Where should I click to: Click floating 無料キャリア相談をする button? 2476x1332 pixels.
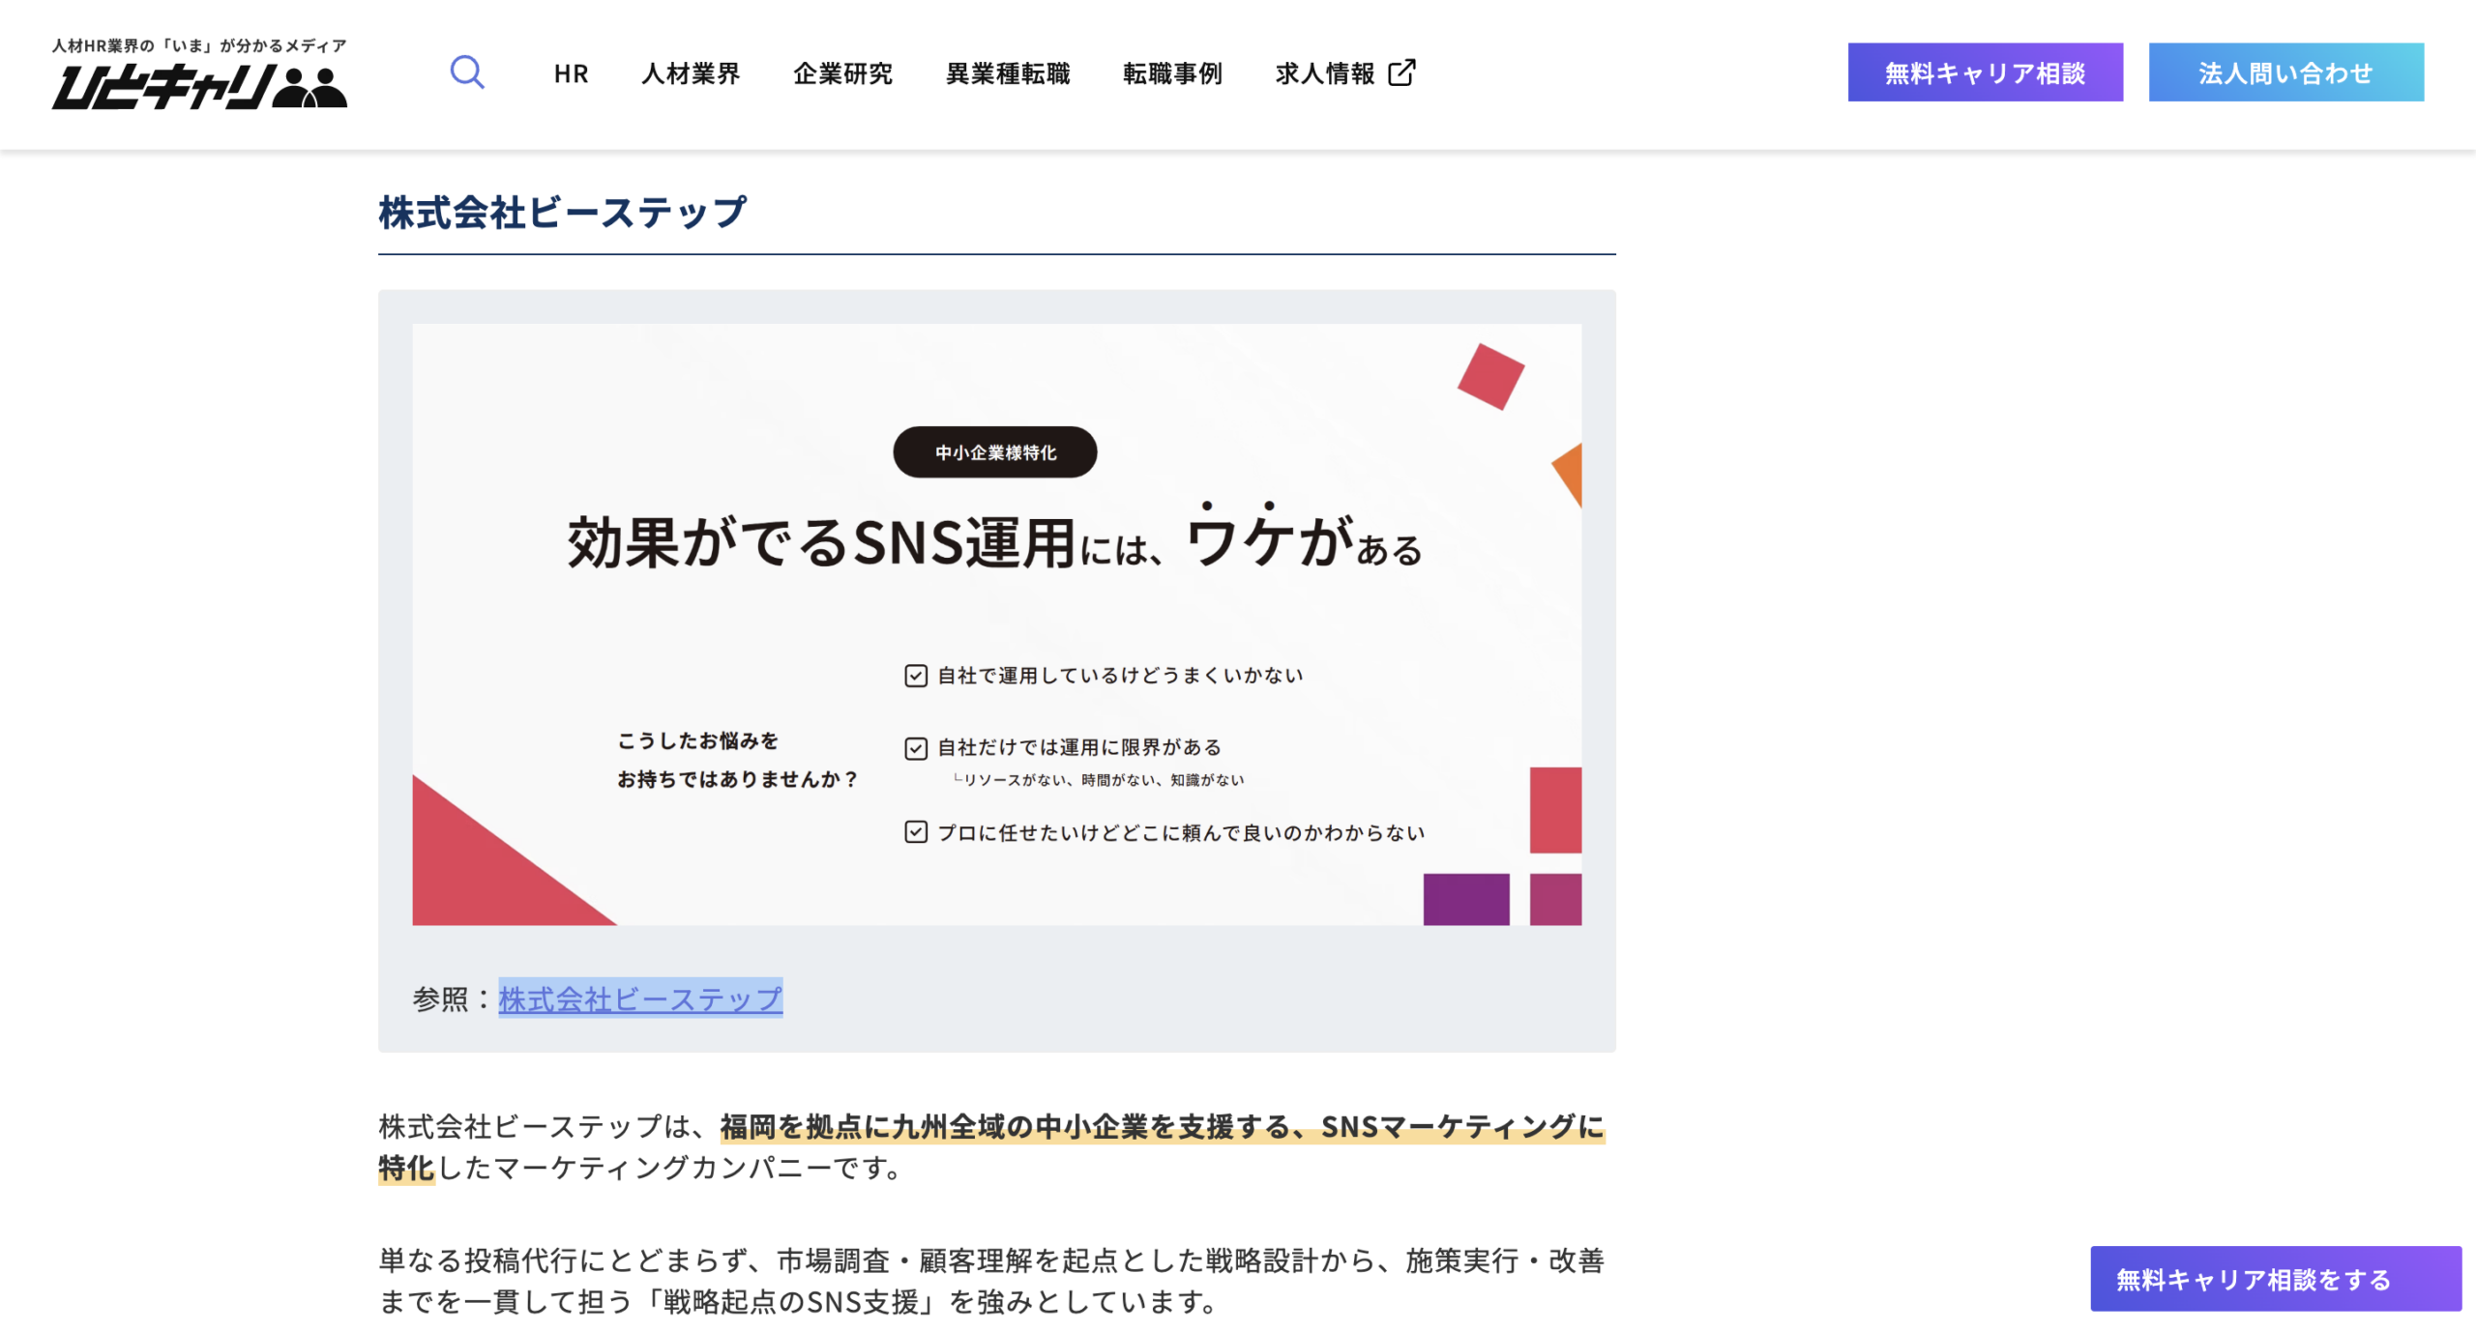2275,1278
